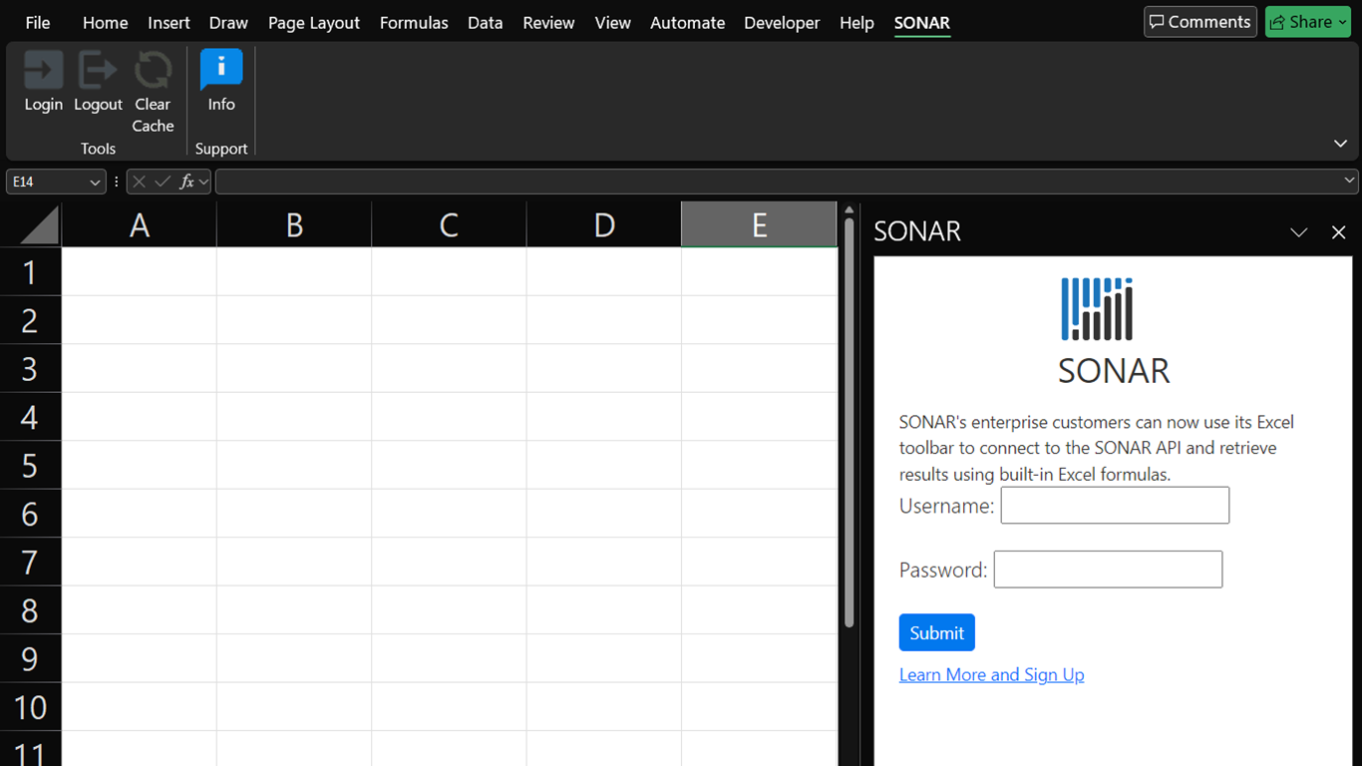Click the Submit button
Image resolution: width=1362 pixels, height=766 pixels.
pyautogui.click(x=937, y=632)
